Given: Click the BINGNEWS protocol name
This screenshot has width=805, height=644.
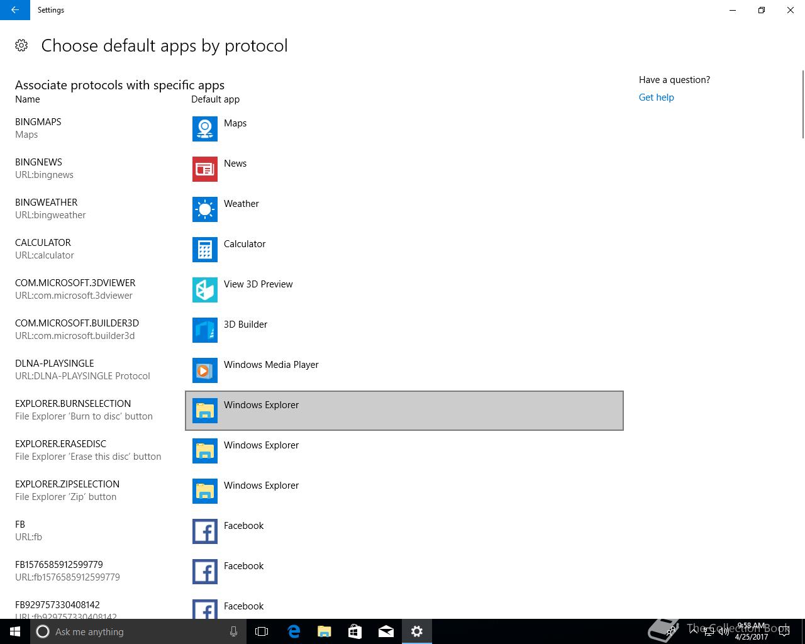Looking at the screenshot, I should coord(39,162).
